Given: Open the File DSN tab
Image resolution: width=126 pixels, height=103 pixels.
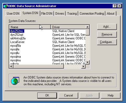Looking at the screenshot, I should tap(47, 14).
